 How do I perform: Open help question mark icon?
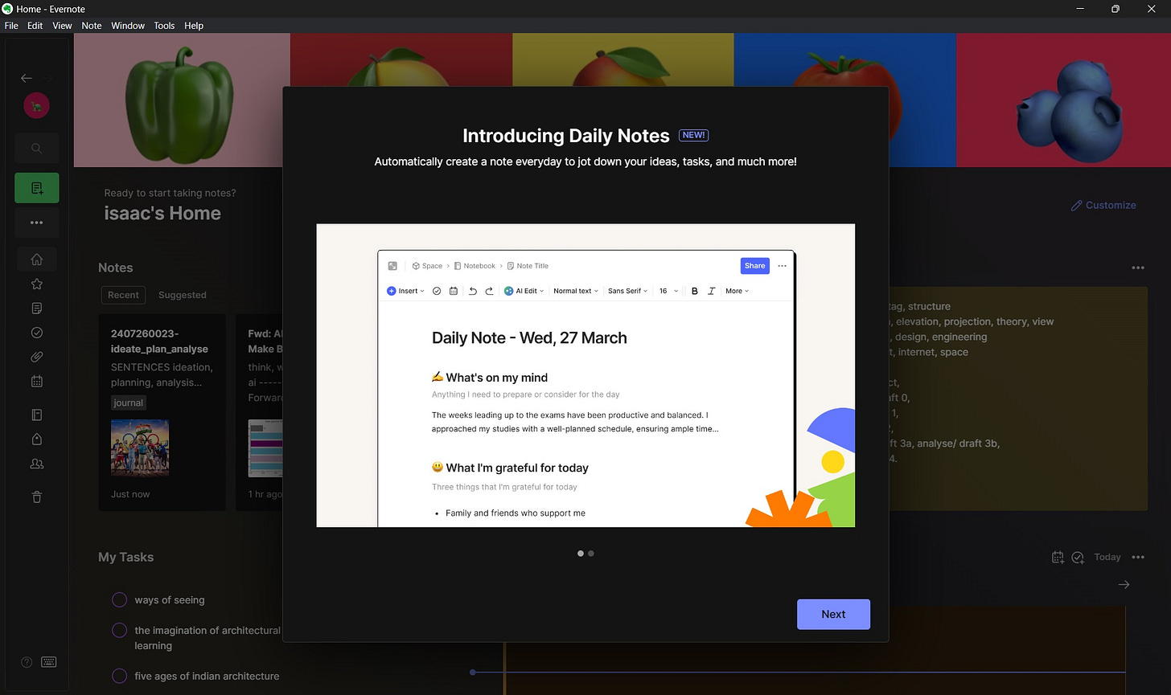[27, 662]
